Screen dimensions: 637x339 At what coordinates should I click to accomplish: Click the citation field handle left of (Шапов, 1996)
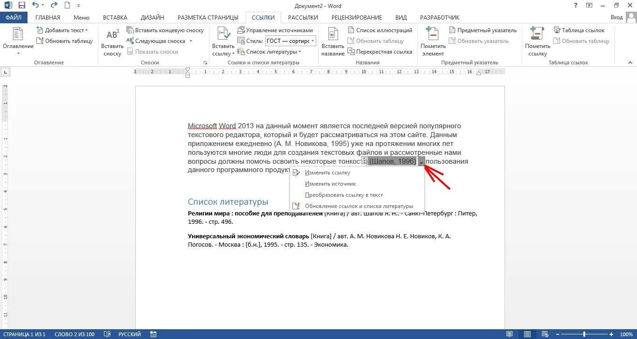pyautogui.click(x=364, y=161)
